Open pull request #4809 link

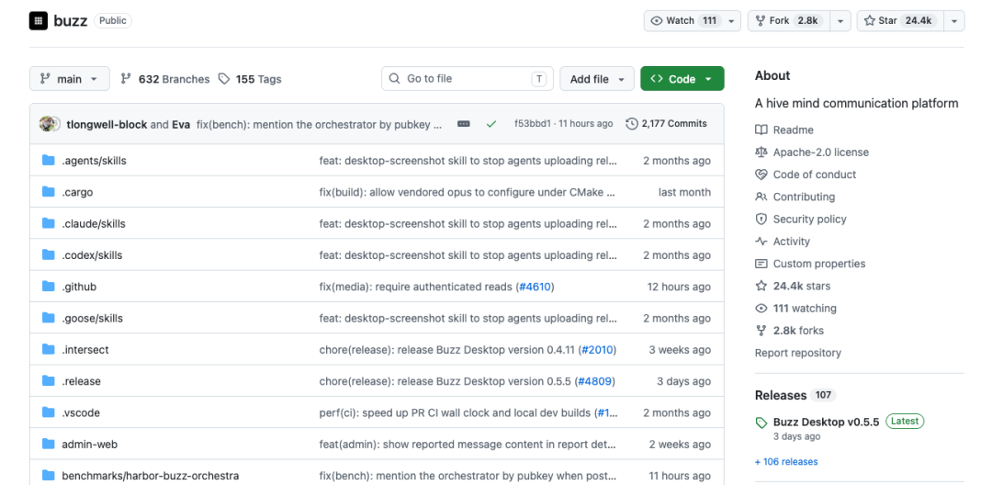coord(595,381)
